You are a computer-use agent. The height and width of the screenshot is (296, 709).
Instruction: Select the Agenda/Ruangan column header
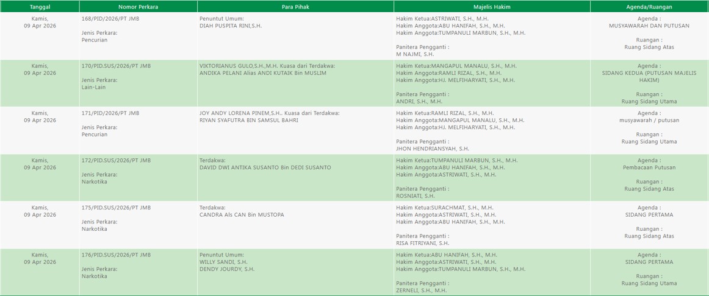[649, 7]
